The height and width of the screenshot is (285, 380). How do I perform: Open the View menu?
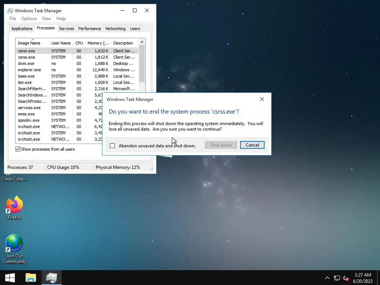click(x=46, y=19)
